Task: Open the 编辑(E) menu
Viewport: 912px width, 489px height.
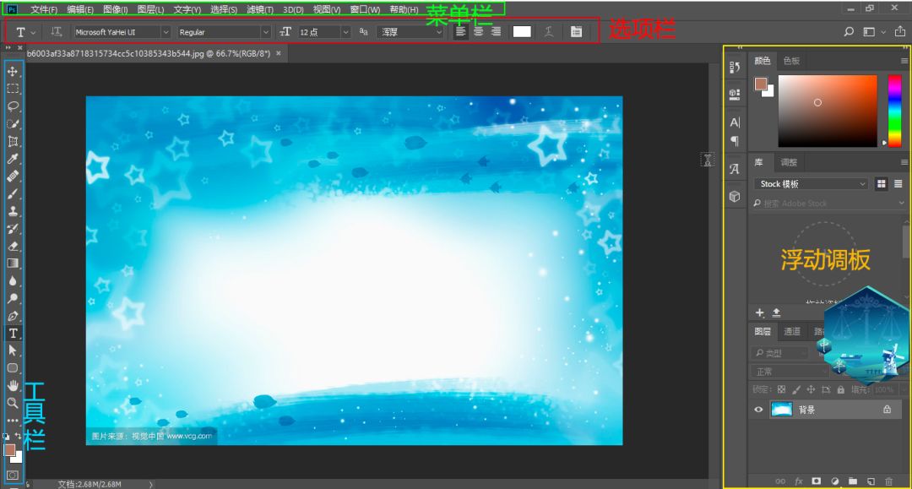Action: tap(80, 9)
